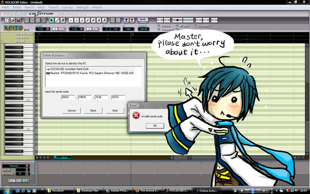Image resolution: width=310 pixels, height=194 pixels.
Task: Open the Edit(E) menu
Action: tap(17, 7)
